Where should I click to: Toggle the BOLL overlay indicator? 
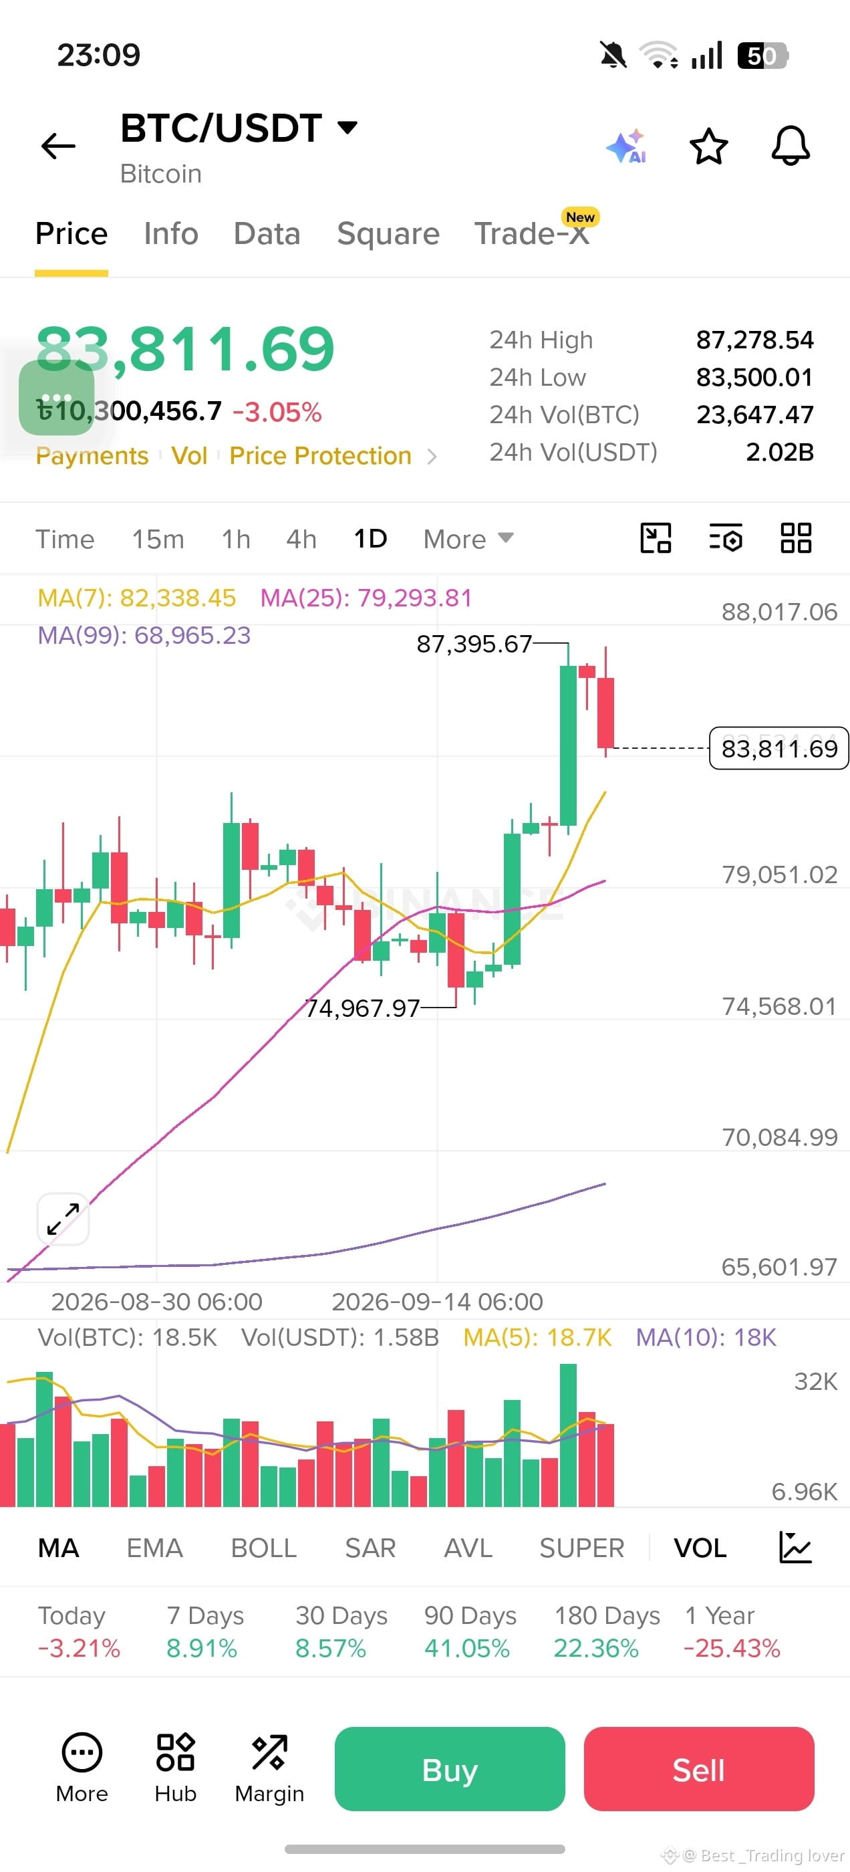pyautogui.click(x=264, y=1548)
